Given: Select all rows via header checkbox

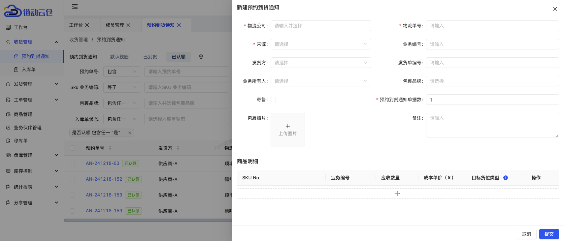Looking at the screenshot, I should click(72, 148).
